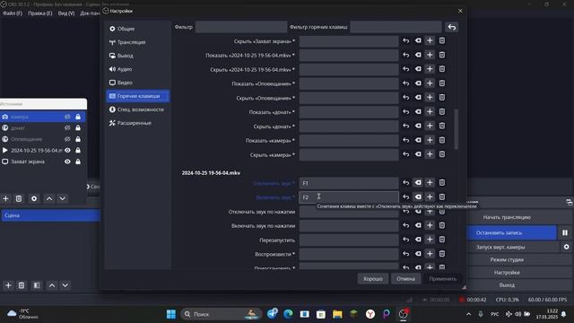574x323 pixels.
Task: Reset the hotkey filter with back arrow
Action: click(452, 27)
